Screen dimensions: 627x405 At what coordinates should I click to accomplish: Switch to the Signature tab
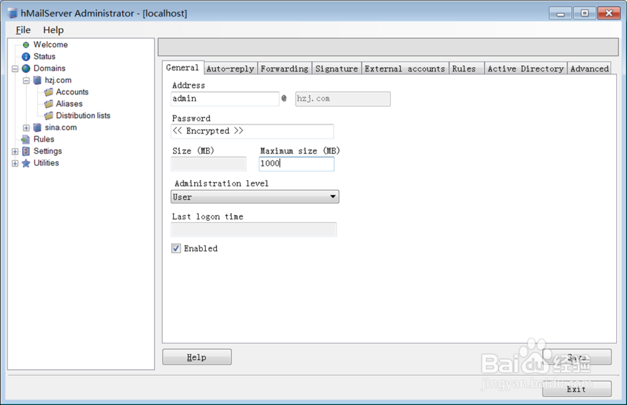(x=337, y=69)
